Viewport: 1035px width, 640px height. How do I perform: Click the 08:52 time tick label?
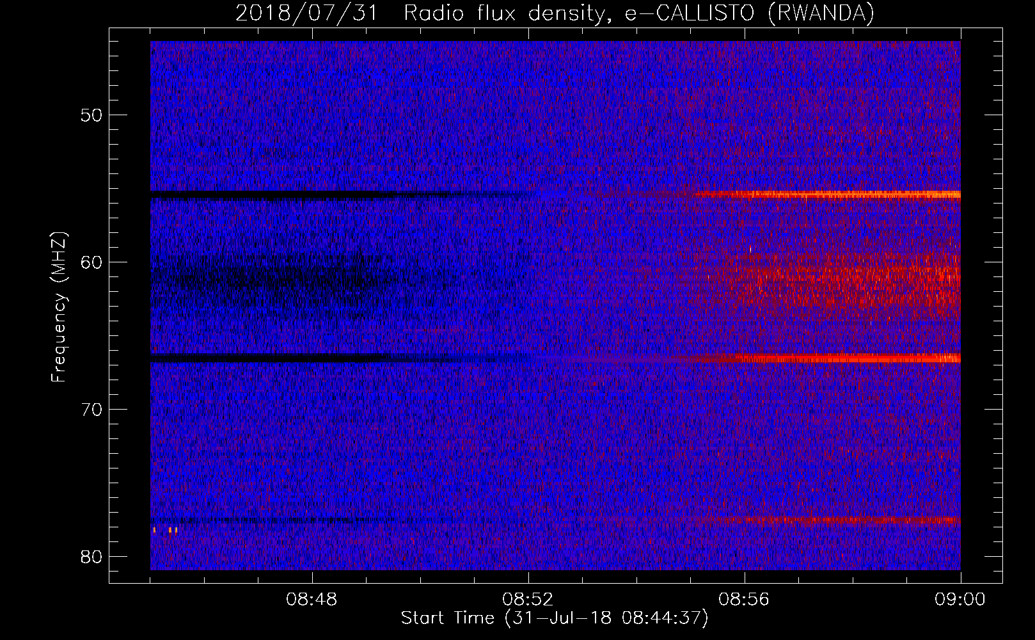point(528,600)
